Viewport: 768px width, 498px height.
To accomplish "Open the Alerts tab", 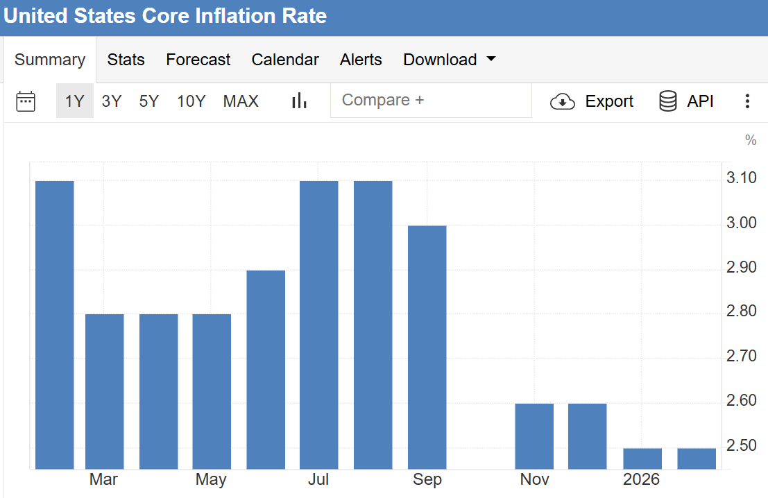I will 361,60.
